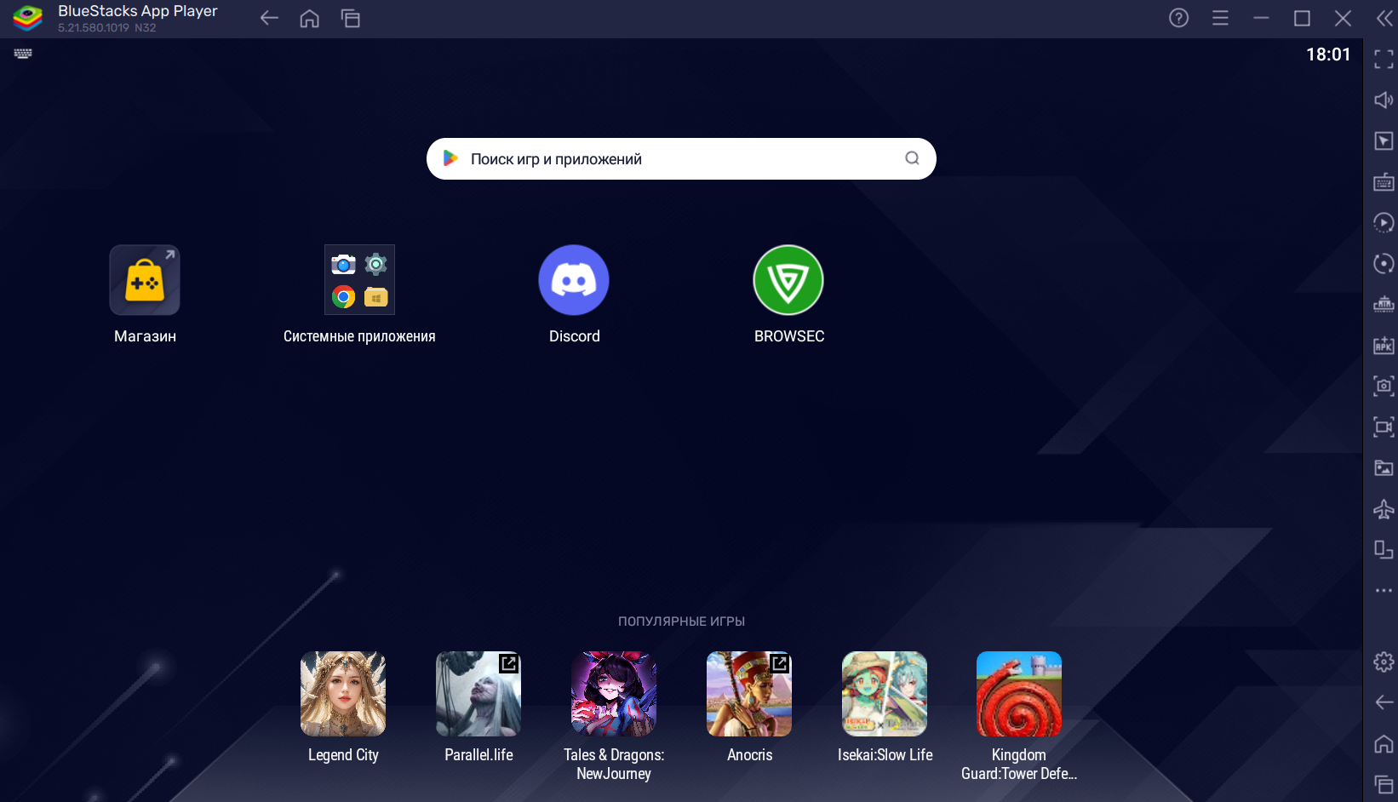This screenshot has width=1398, height=802.
Task: Maximize the BlueStacks window
Action: (x=1302, y=18)
